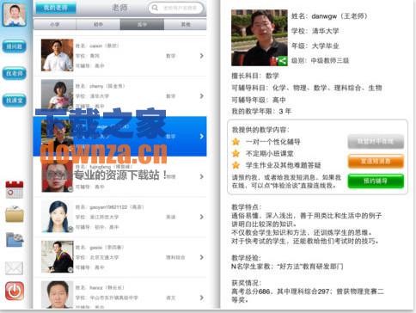416x313 pixels.
Task: Click the 找老师 sidebar button
Action: click(x=15, y=73)
